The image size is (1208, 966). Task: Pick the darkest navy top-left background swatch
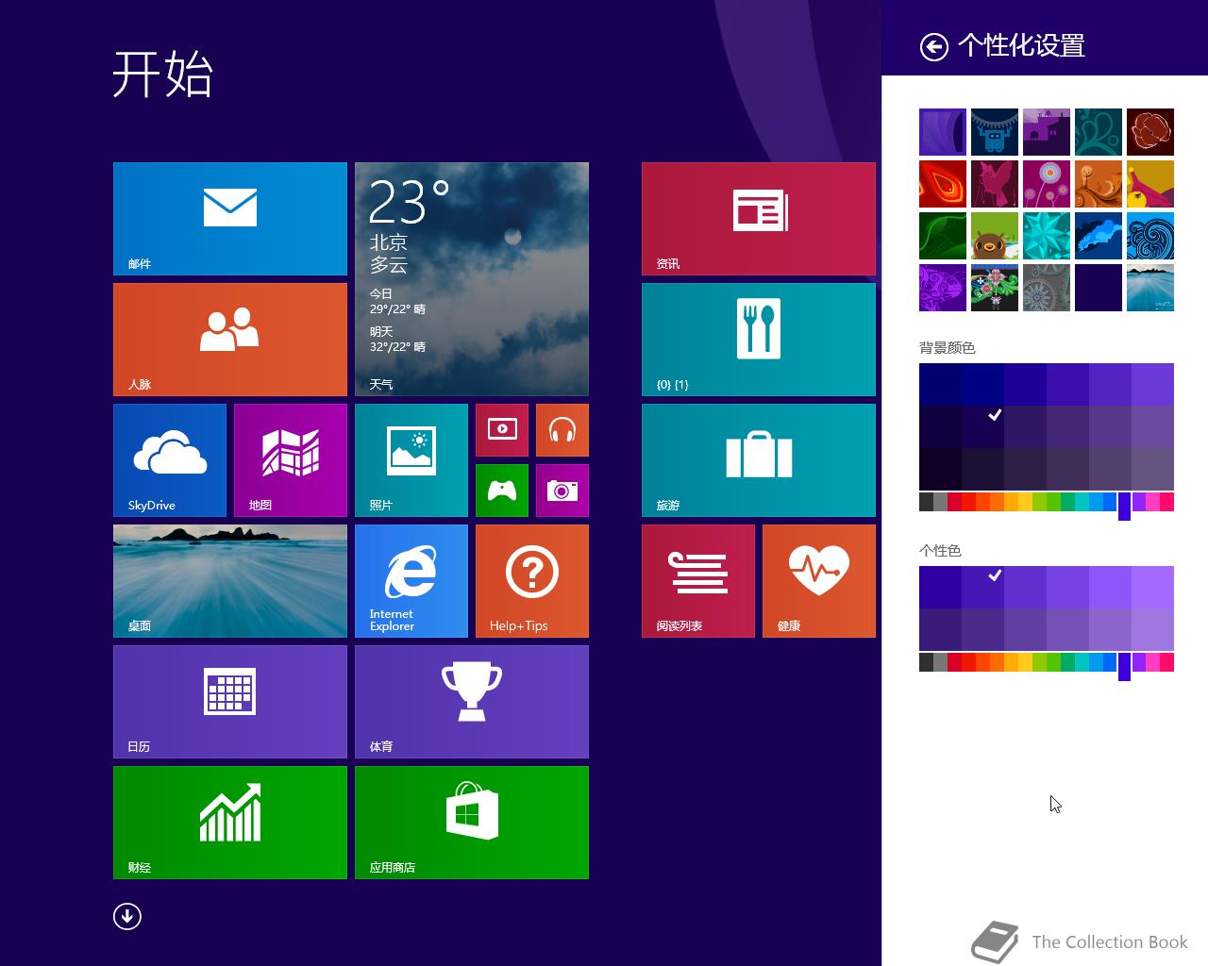940,384
